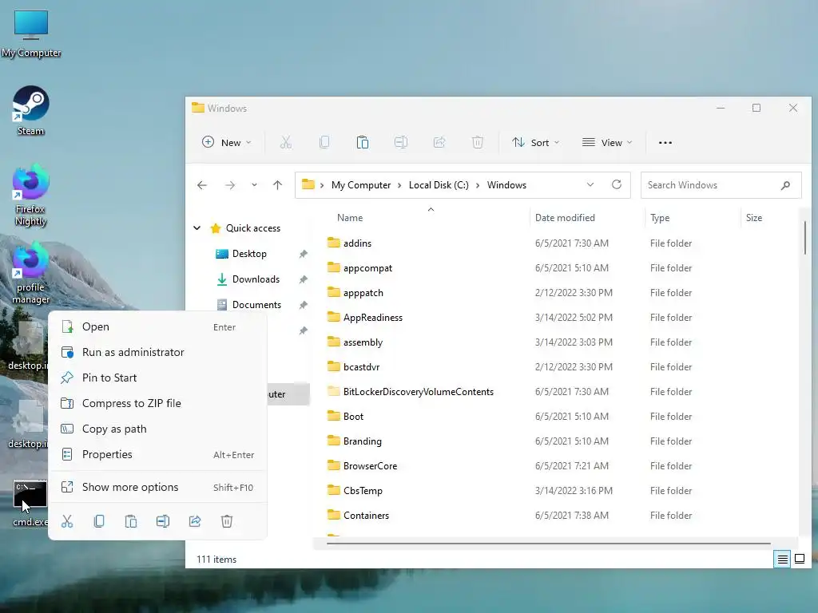
Task: Expand chevron after Local Disk (C:) breadcrumb
Action: tap(478, 185)
